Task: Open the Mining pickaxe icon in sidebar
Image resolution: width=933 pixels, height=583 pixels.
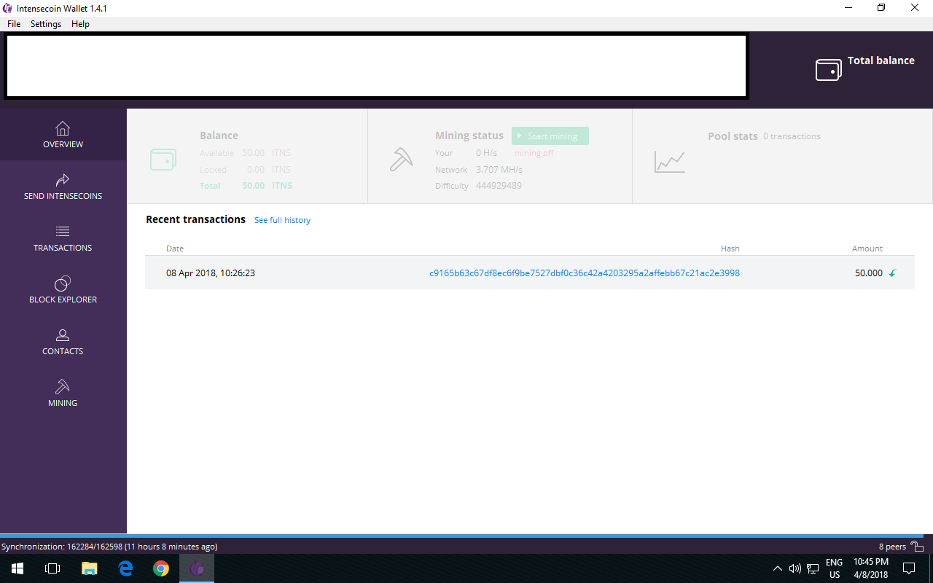Action: 63,387
